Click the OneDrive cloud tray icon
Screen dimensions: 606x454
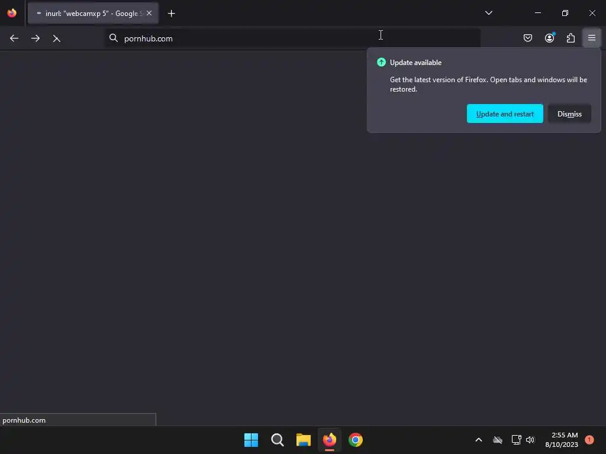pos(497,440)
